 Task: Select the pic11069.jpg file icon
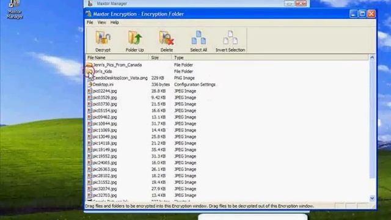[x=90, y=130]
